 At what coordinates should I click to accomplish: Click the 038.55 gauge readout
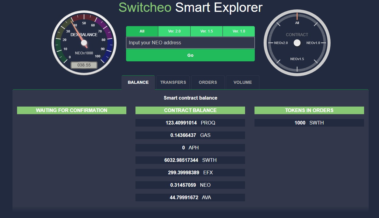[x=84, y=65]
